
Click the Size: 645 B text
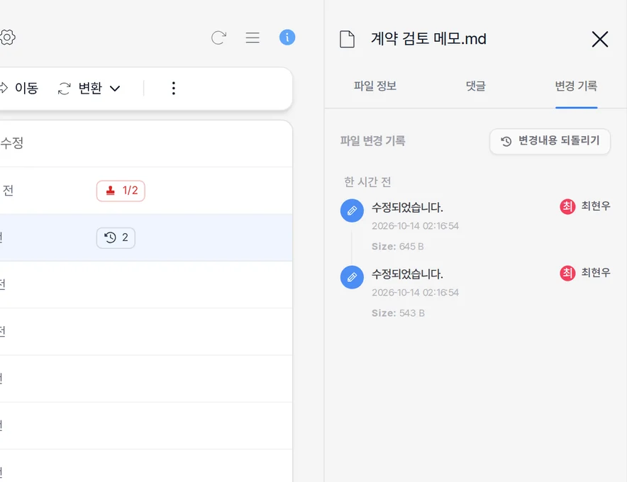[397, 247]
